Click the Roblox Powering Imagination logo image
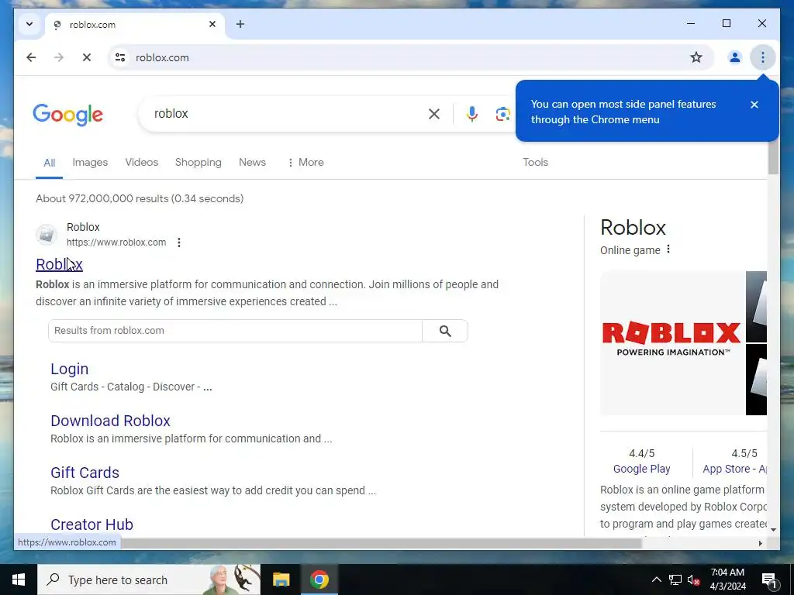This screenshot has width=794, height=595. [672, 343]
